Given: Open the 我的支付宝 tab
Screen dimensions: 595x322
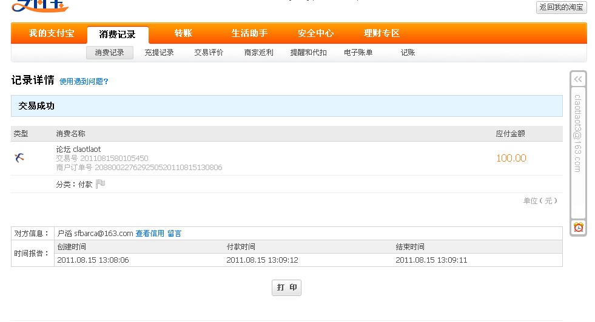Looking at the screenshot, I should [52, 33].
